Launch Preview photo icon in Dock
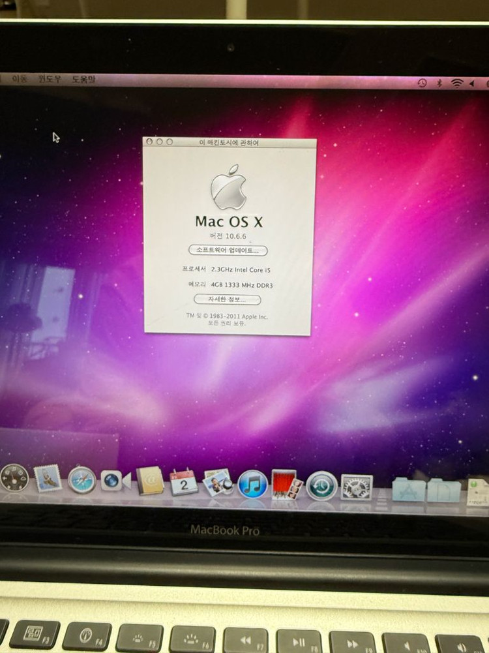Image resolution: width=489 pixels, height=653 pixels. pyautogui.click(x=218, y=483)
